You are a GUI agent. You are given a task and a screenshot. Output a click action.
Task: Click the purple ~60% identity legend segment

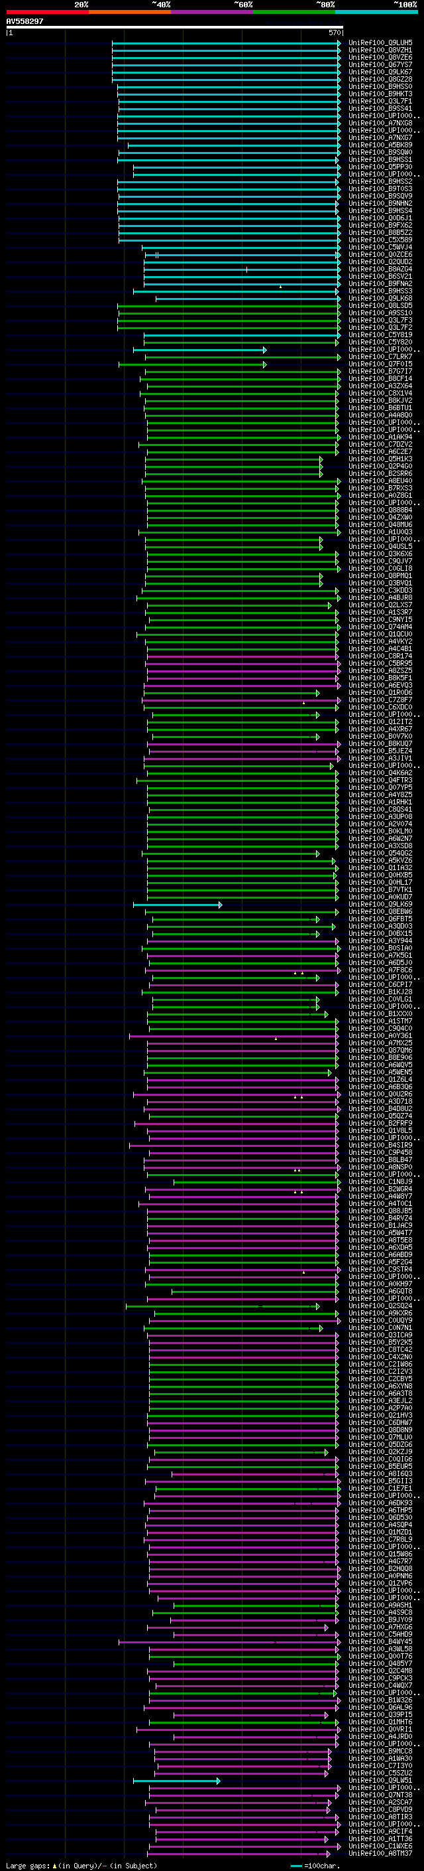pos(211,12)
